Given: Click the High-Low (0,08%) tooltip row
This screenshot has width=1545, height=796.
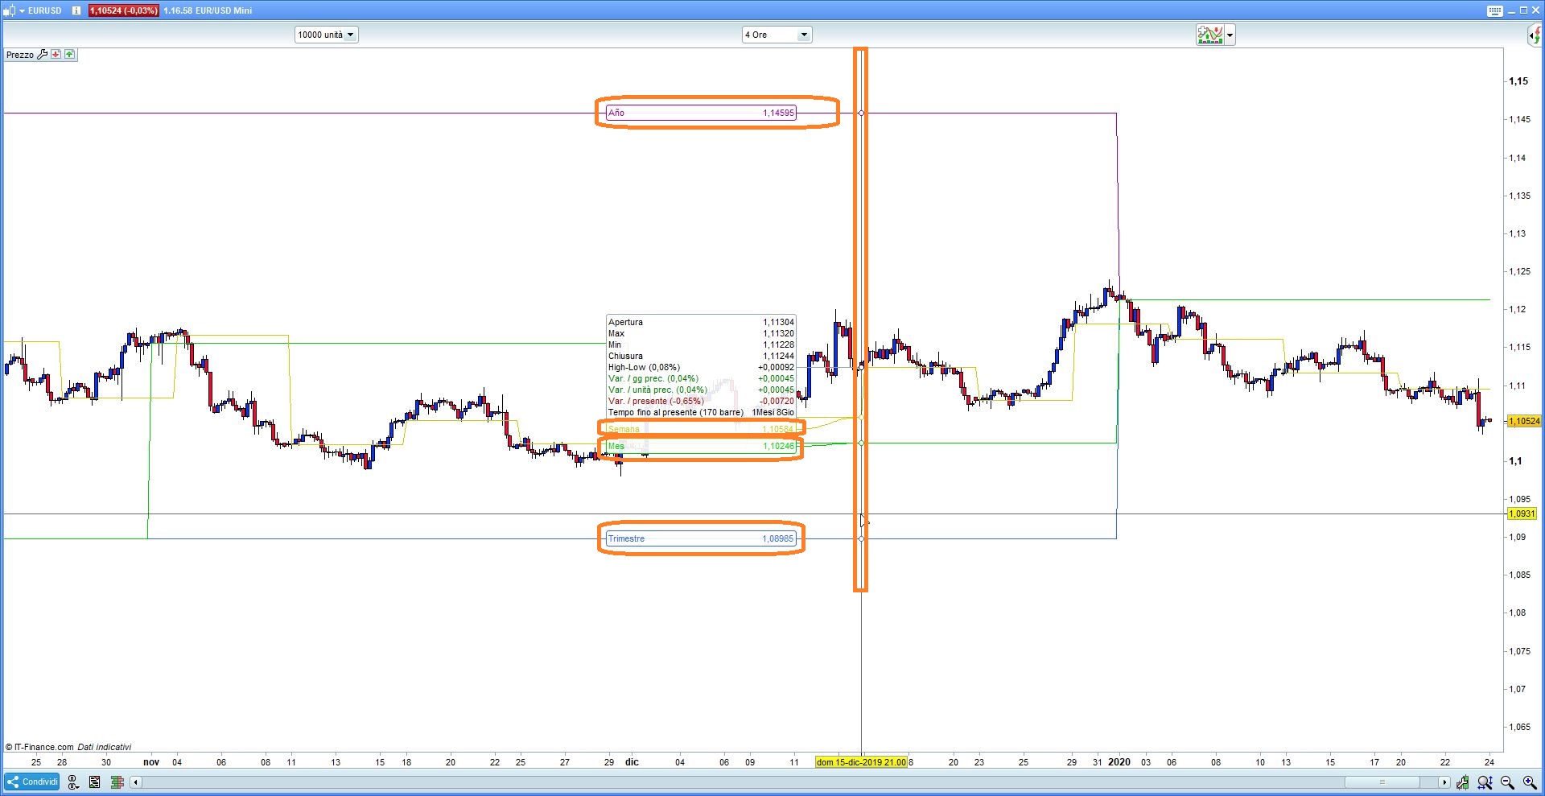Looking at the screenshot, I should 701,367.
